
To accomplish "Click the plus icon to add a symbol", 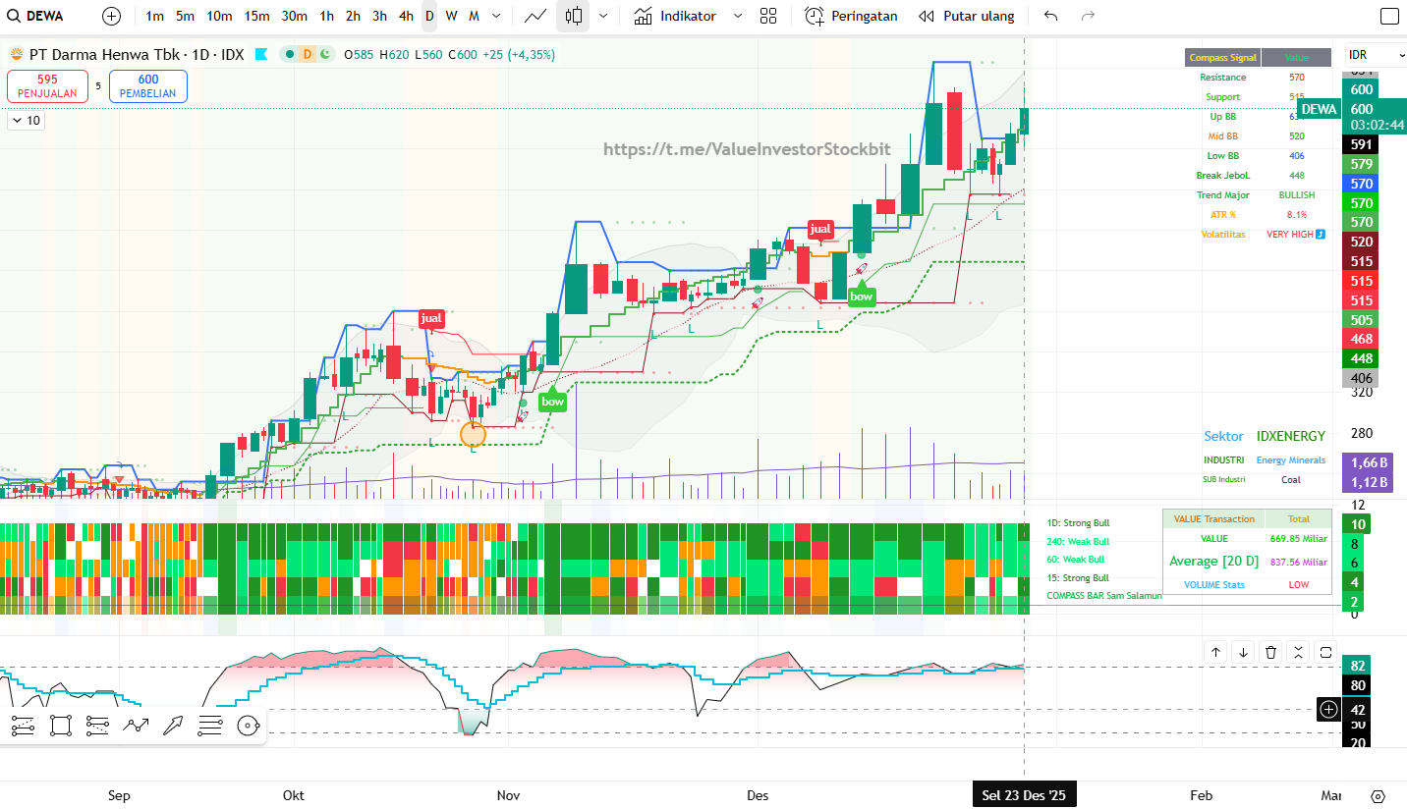I will point(112,16).
